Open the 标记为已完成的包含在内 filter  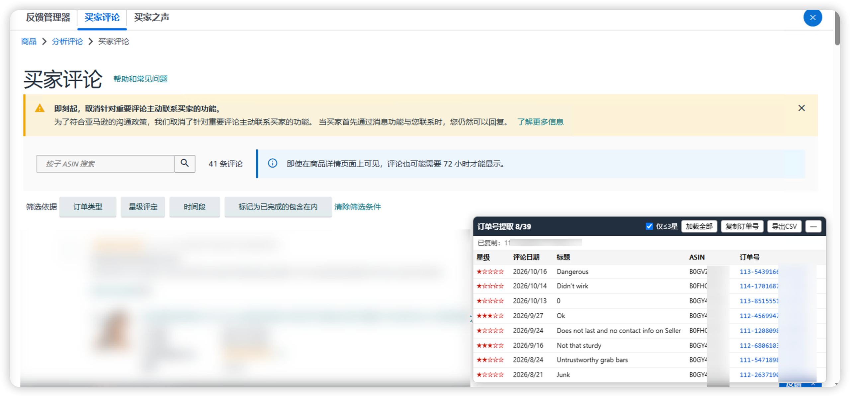pyautogui.click(x=278, y=207)
